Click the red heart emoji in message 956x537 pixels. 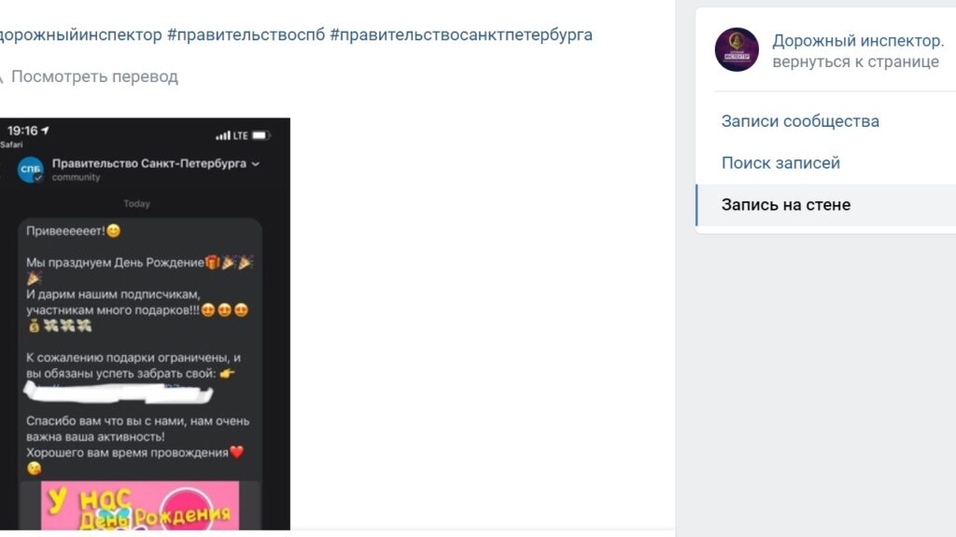(x=236, y=452)
